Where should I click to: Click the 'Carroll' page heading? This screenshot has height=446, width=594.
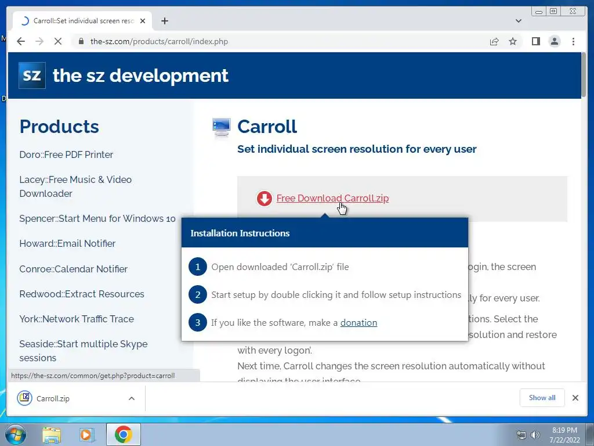[x=267, y=126]
